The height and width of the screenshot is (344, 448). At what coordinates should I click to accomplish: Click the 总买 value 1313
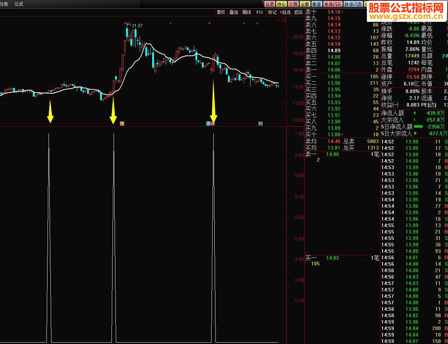(373, 148)
